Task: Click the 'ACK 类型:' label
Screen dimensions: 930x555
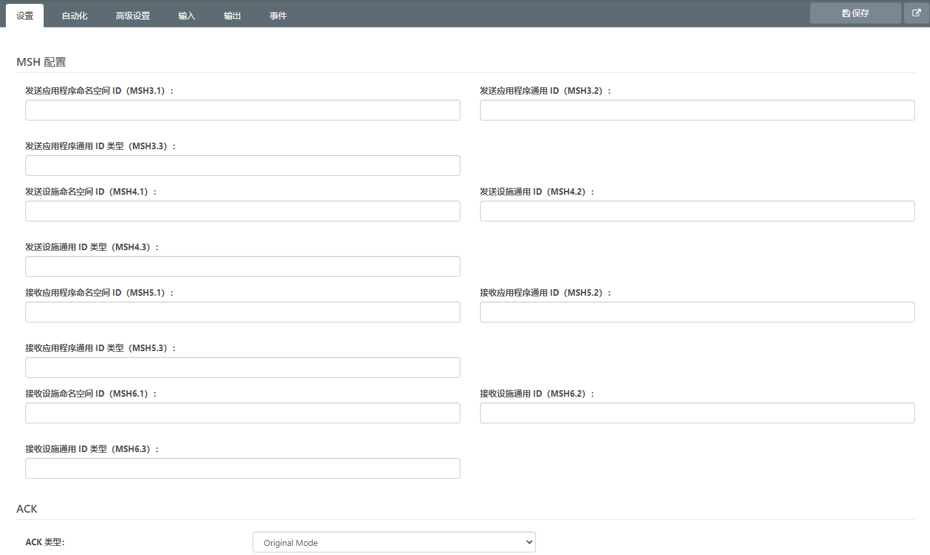Action: (45, 542)
